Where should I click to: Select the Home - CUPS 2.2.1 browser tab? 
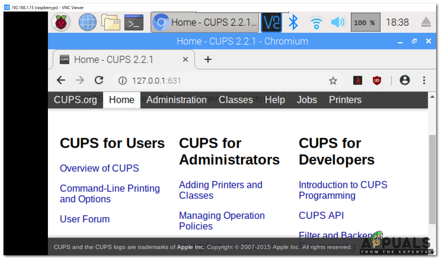pos(123,60)
